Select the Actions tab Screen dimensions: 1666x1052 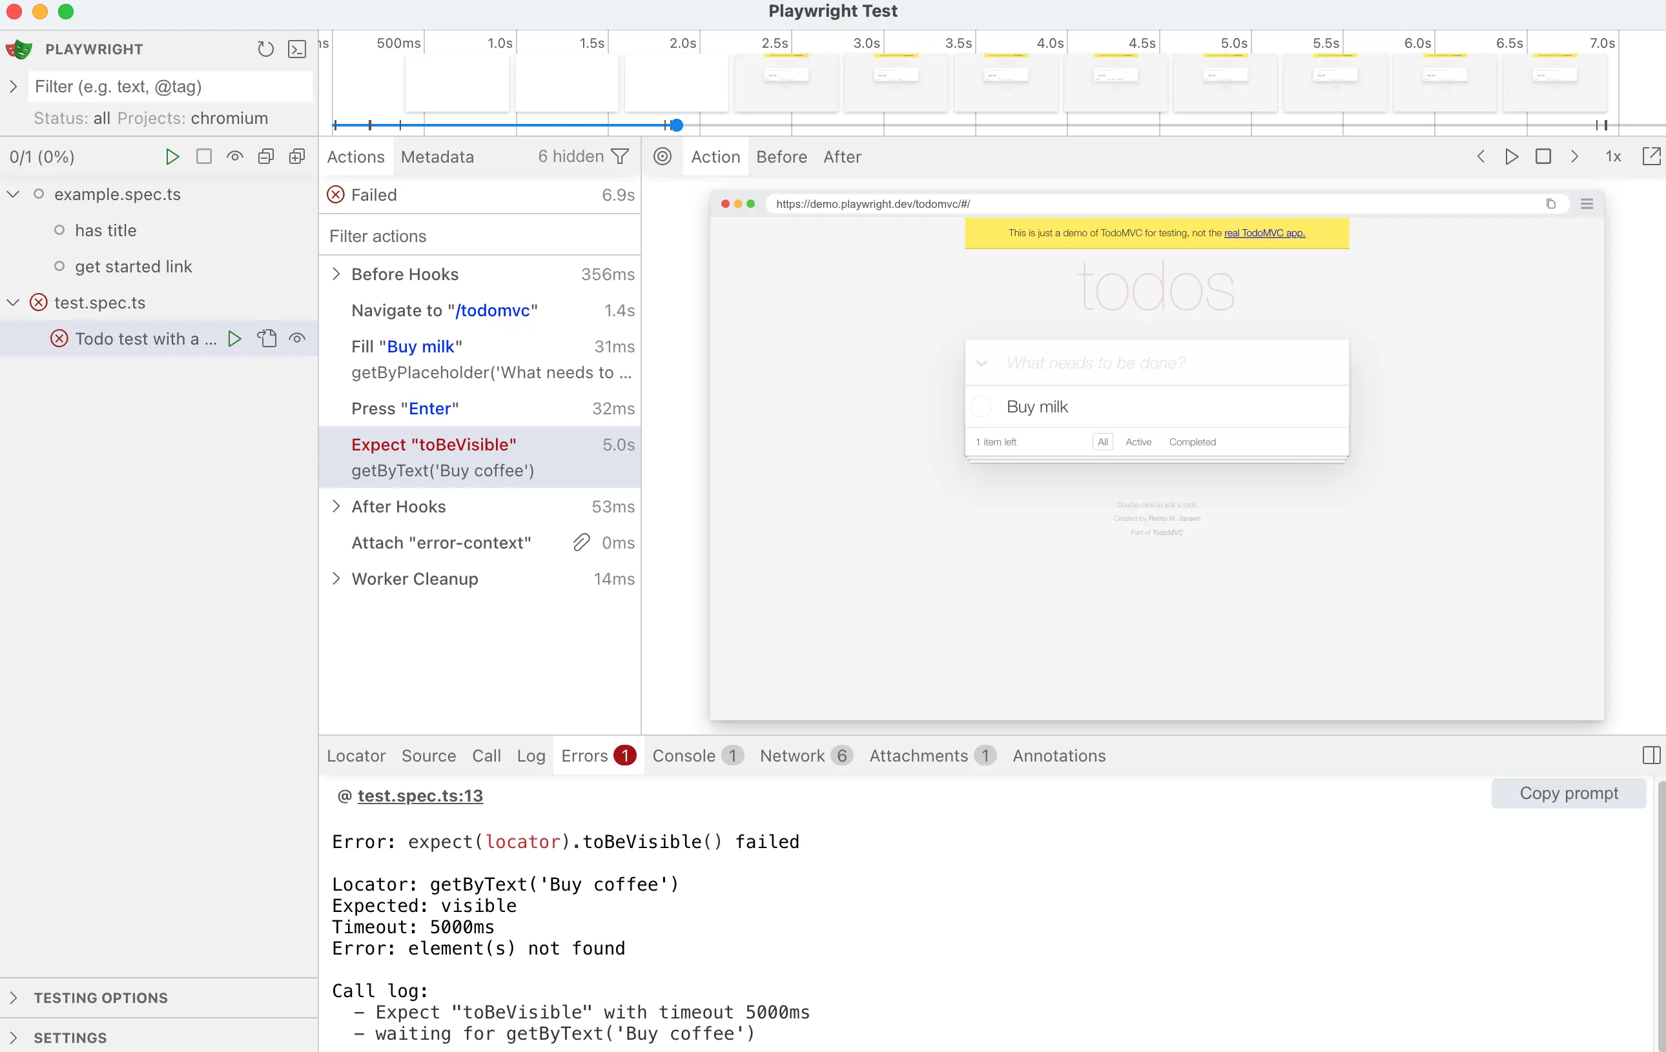click(356, 157)
